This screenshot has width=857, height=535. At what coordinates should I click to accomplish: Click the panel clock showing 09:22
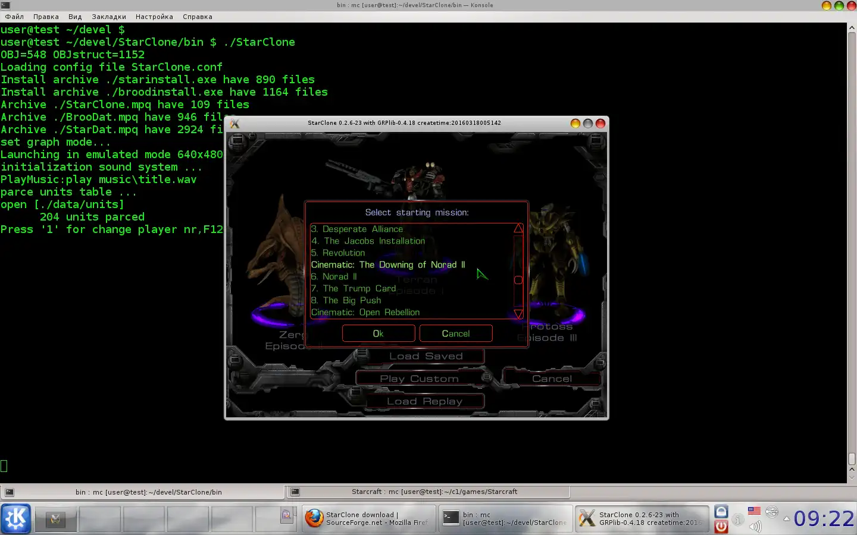click(x=824, y=519)
